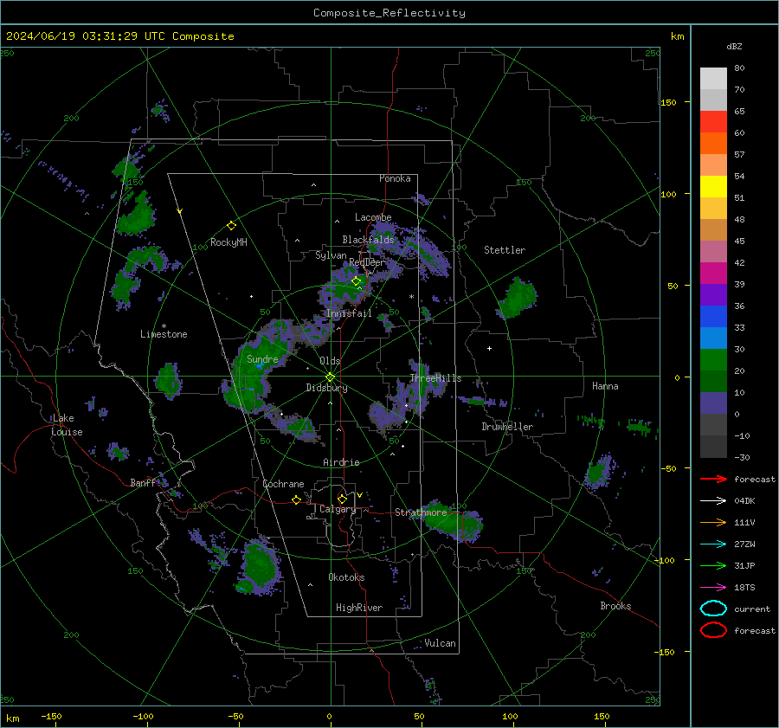779x728 pixels.
Task: Click the Sylvan town label
Action: [x=331, y=255]
